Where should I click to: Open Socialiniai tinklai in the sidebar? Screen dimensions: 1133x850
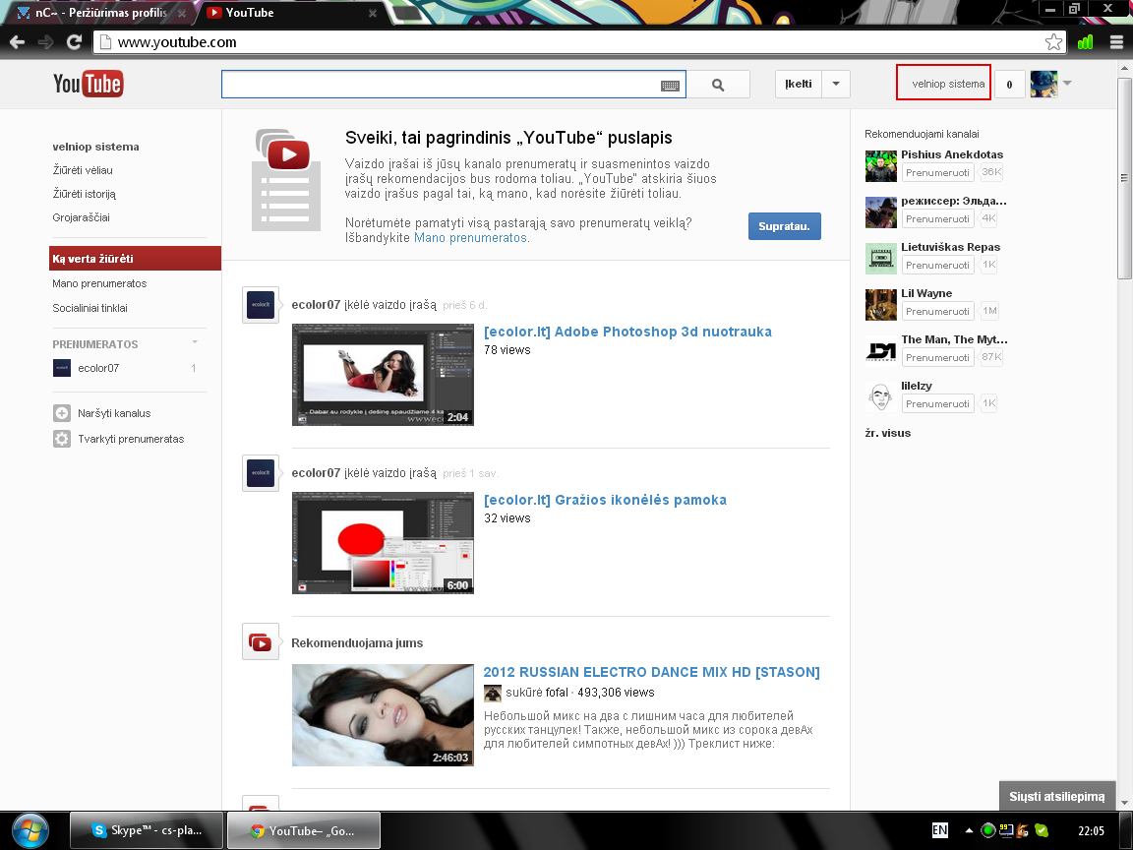(90, 308)
